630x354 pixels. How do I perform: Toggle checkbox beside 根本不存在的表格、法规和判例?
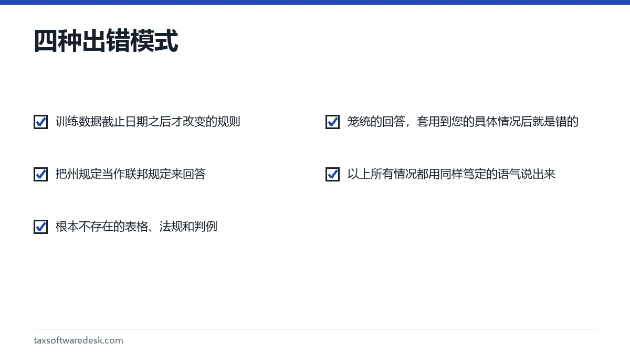point(41,227)
